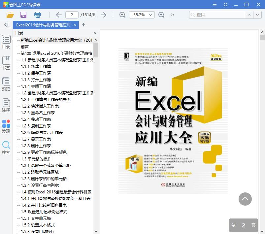This screenshot has height=234, width=265.
Task: Open the hamburger menu in title bar
Action: pyautogui.click(x=215, y=5)
